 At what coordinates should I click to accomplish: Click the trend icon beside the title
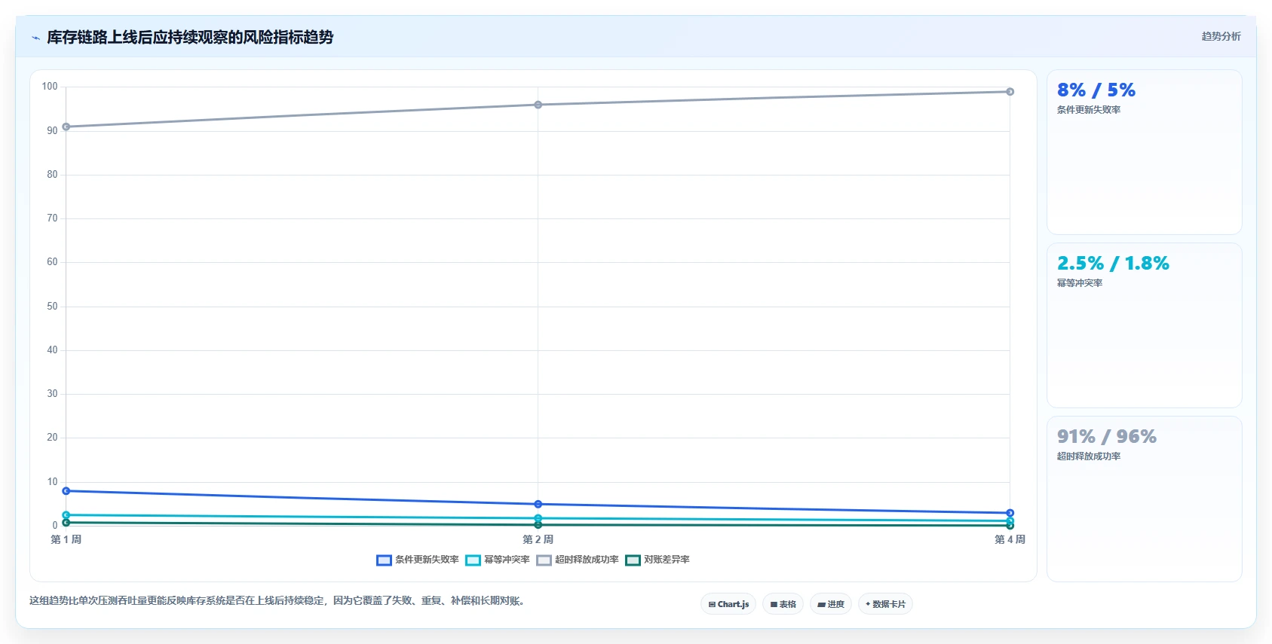[35, 38]
